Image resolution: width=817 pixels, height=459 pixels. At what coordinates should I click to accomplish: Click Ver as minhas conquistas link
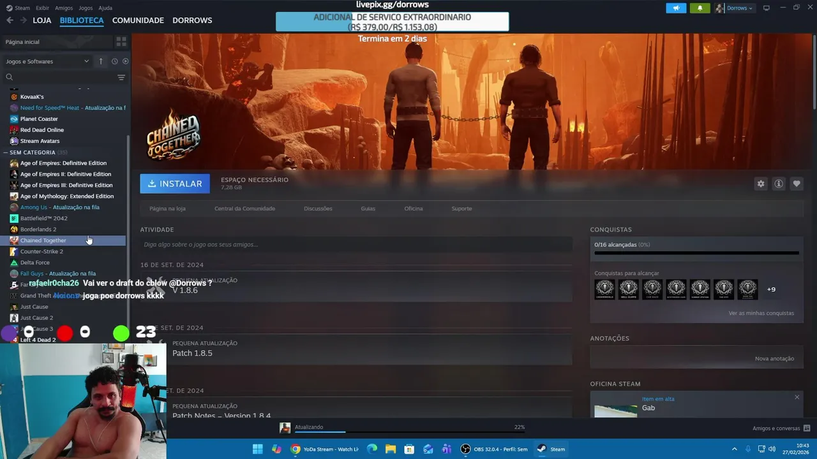[761, 313]
